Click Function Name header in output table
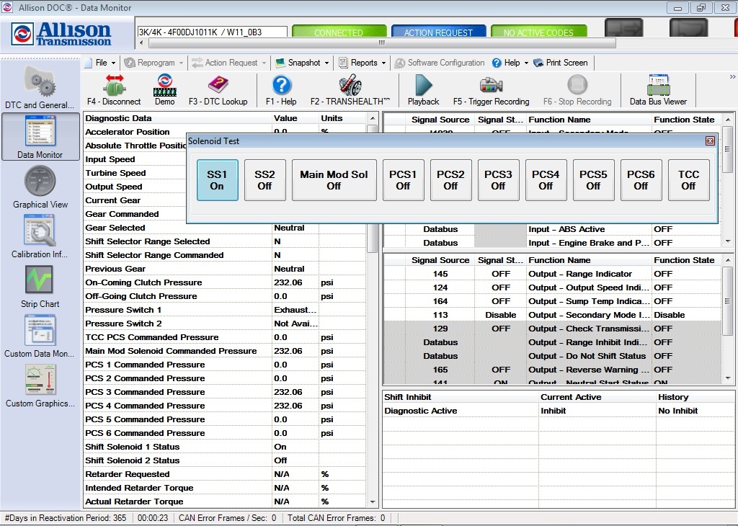Screen dimensions: 738x526 point(588,260)
